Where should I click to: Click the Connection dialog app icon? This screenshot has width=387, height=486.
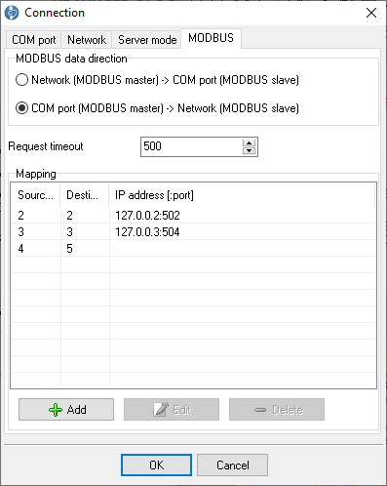click(x=12, y=13)
